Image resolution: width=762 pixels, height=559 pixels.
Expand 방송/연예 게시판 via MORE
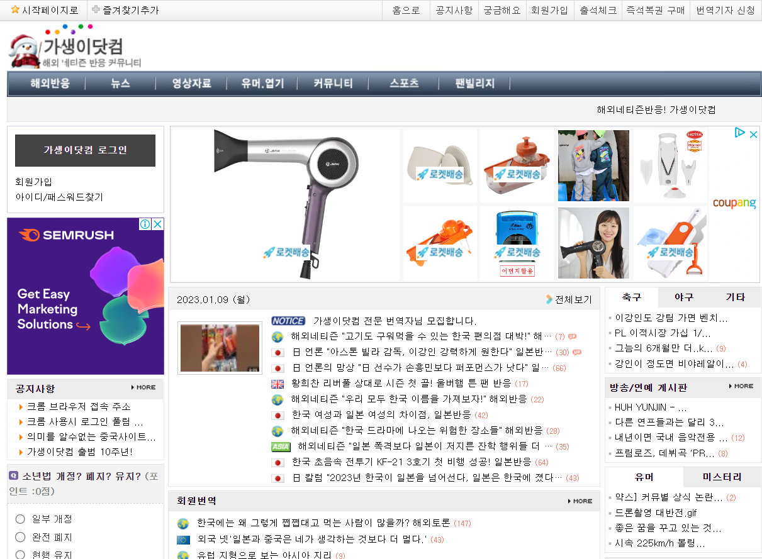741,386
